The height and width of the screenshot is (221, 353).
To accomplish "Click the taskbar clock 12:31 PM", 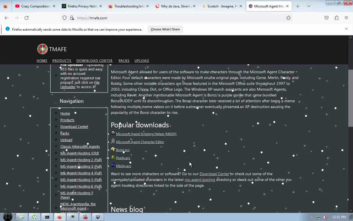I will tap(339, 217).
